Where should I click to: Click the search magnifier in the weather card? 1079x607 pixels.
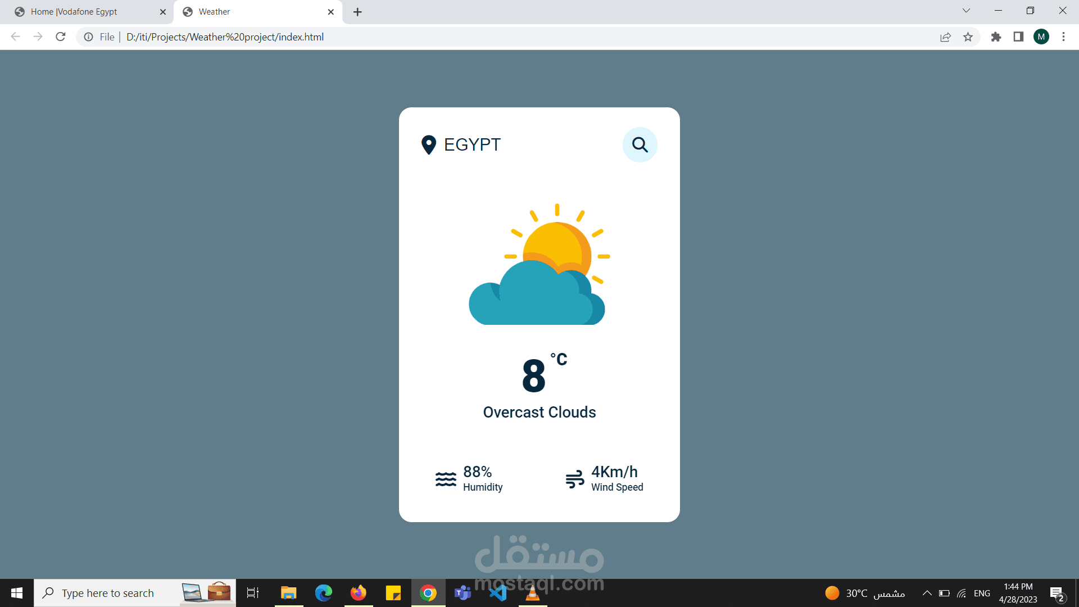coord(640,144)
